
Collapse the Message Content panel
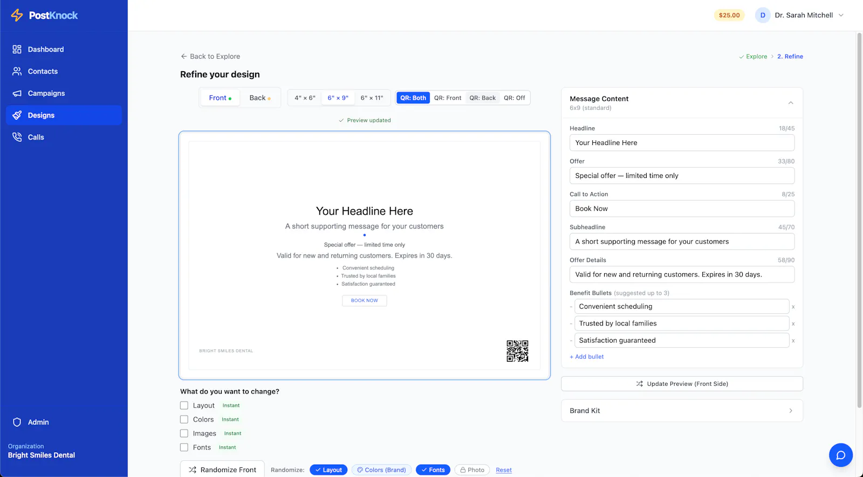pos(791,103)
